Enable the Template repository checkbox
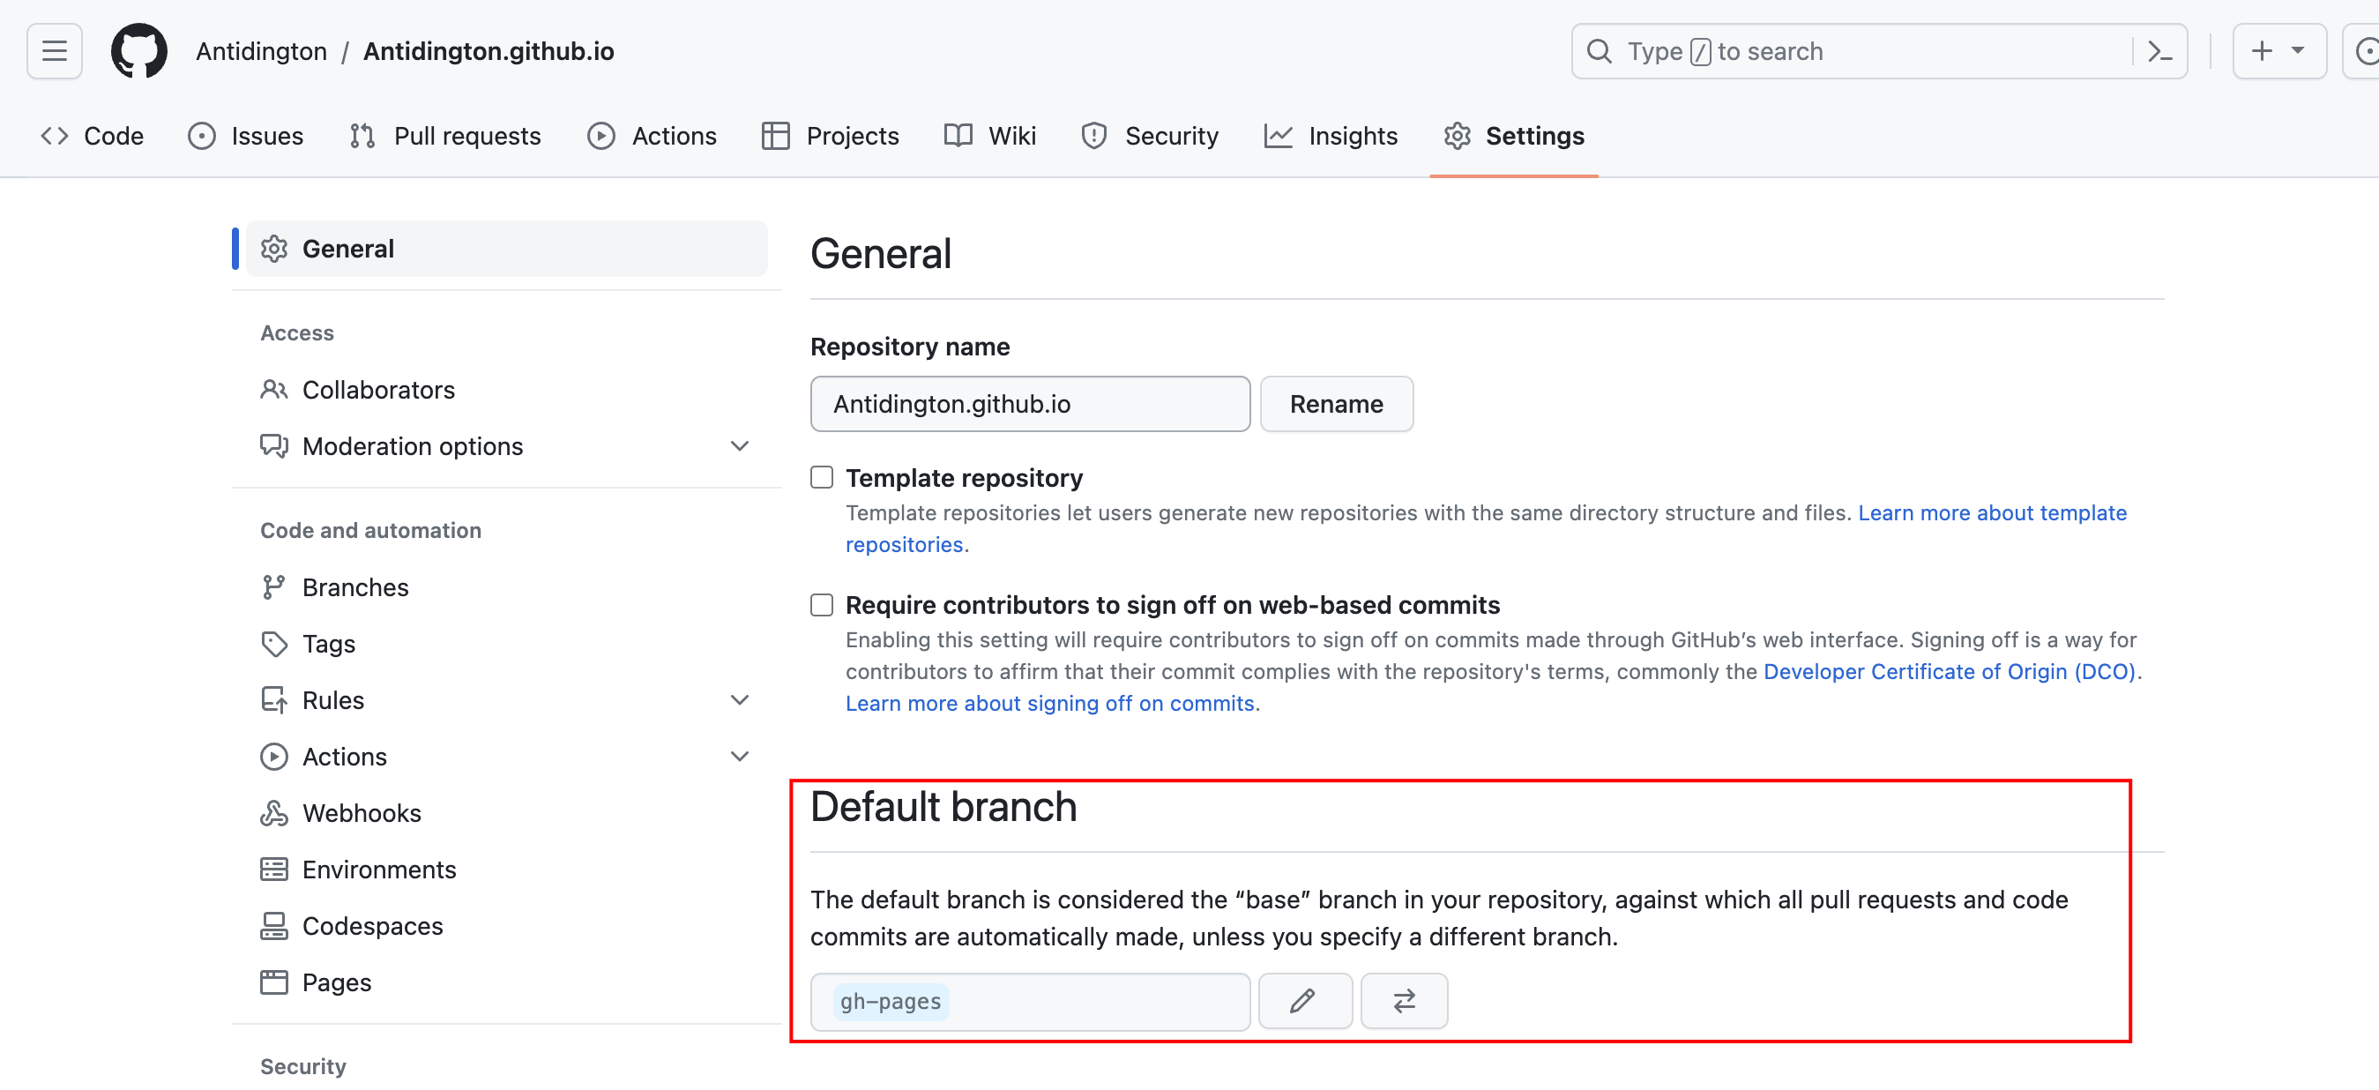 (x=821, y=478)
